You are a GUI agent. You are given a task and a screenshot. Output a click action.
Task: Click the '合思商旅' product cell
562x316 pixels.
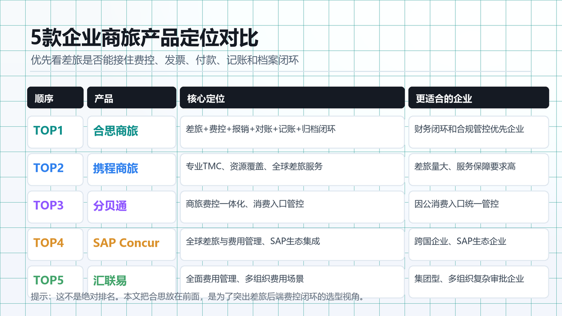tap(132, 132)
